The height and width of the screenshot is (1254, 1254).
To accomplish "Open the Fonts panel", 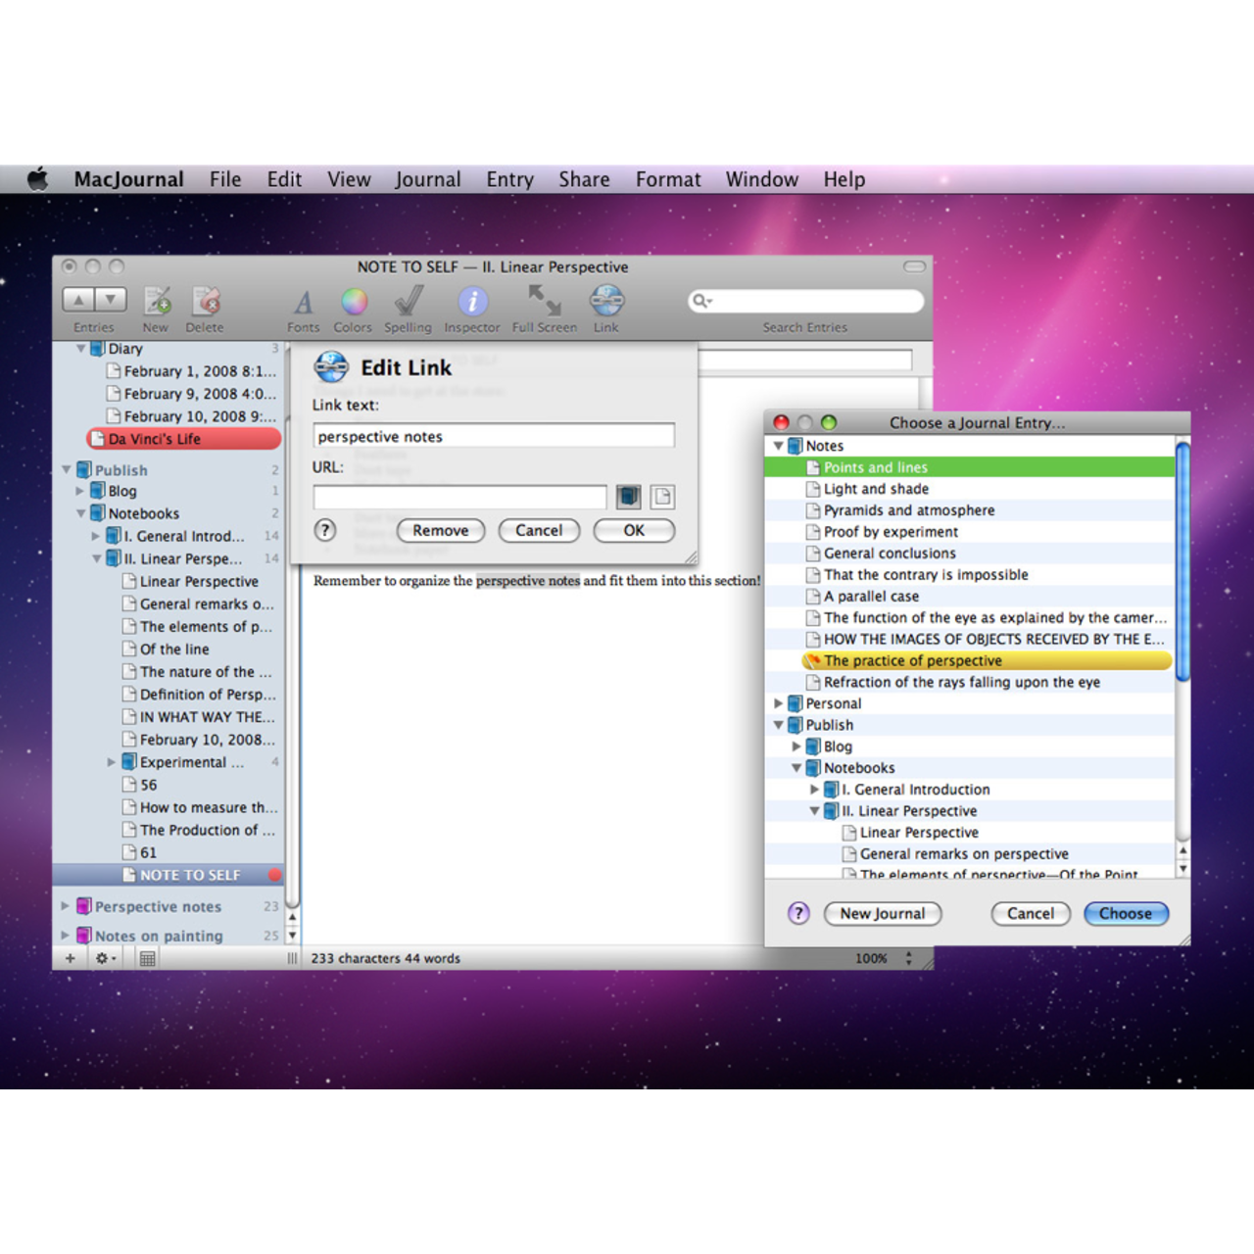I will [x=304, y=302].
